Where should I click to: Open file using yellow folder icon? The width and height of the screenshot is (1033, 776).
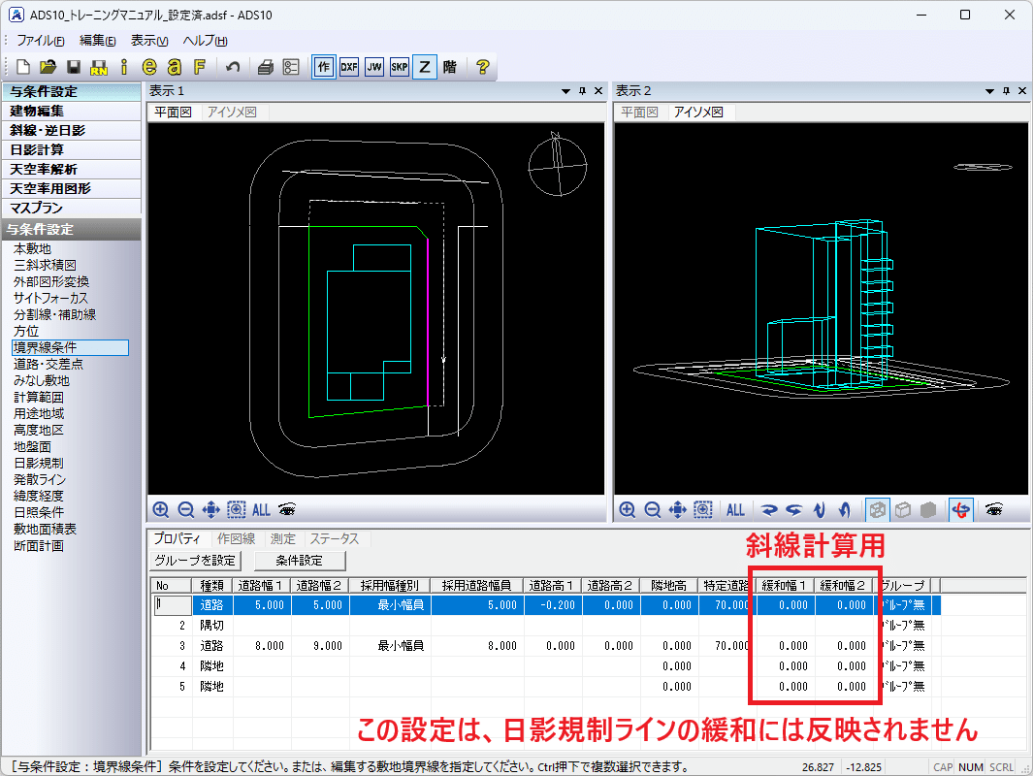pos(48,67)
